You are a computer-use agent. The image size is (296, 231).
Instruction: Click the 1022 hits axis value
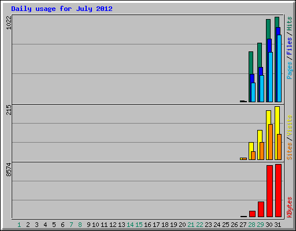click(9, 23)
